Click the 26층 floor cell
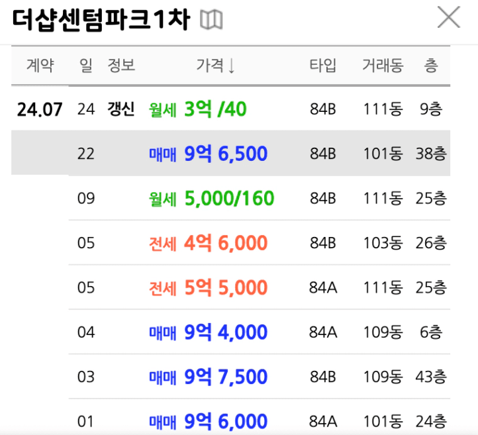This screenshot has height=435, width=478. (431, 243)
